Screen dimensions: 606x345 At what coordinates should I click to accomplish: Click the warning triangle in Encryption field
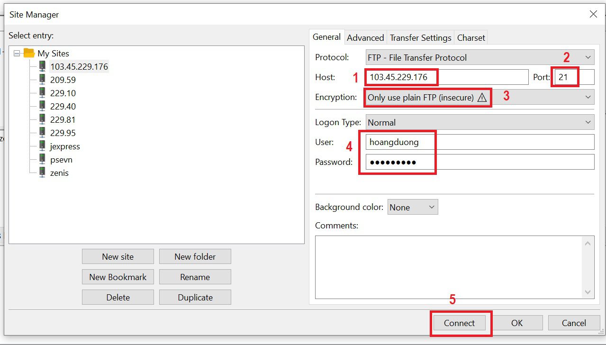coord(482,98)
